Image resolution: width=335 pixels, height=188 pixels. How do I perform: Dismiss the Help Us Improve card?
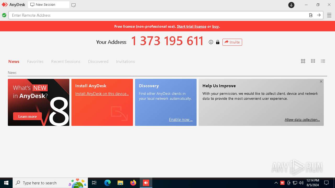coord(321,81)
